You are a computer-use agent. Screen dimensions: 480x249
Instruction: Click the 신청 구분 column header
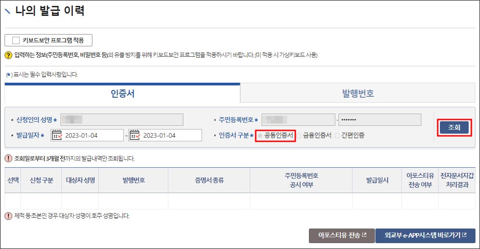click(41, 180)
